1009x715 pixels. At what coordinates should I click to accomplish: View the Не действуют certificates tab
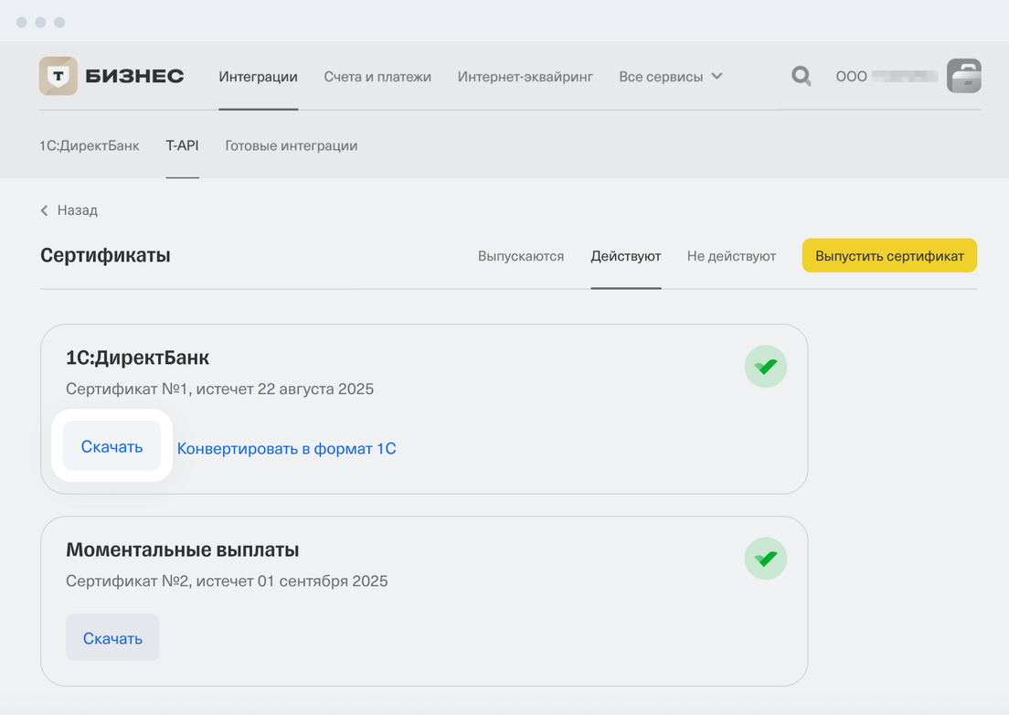coord(731,256)
